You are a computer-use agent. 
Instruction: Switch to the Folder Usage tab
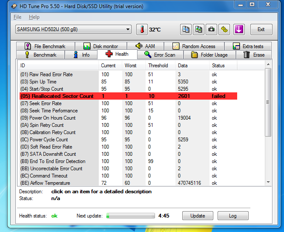tap(209, 54)
